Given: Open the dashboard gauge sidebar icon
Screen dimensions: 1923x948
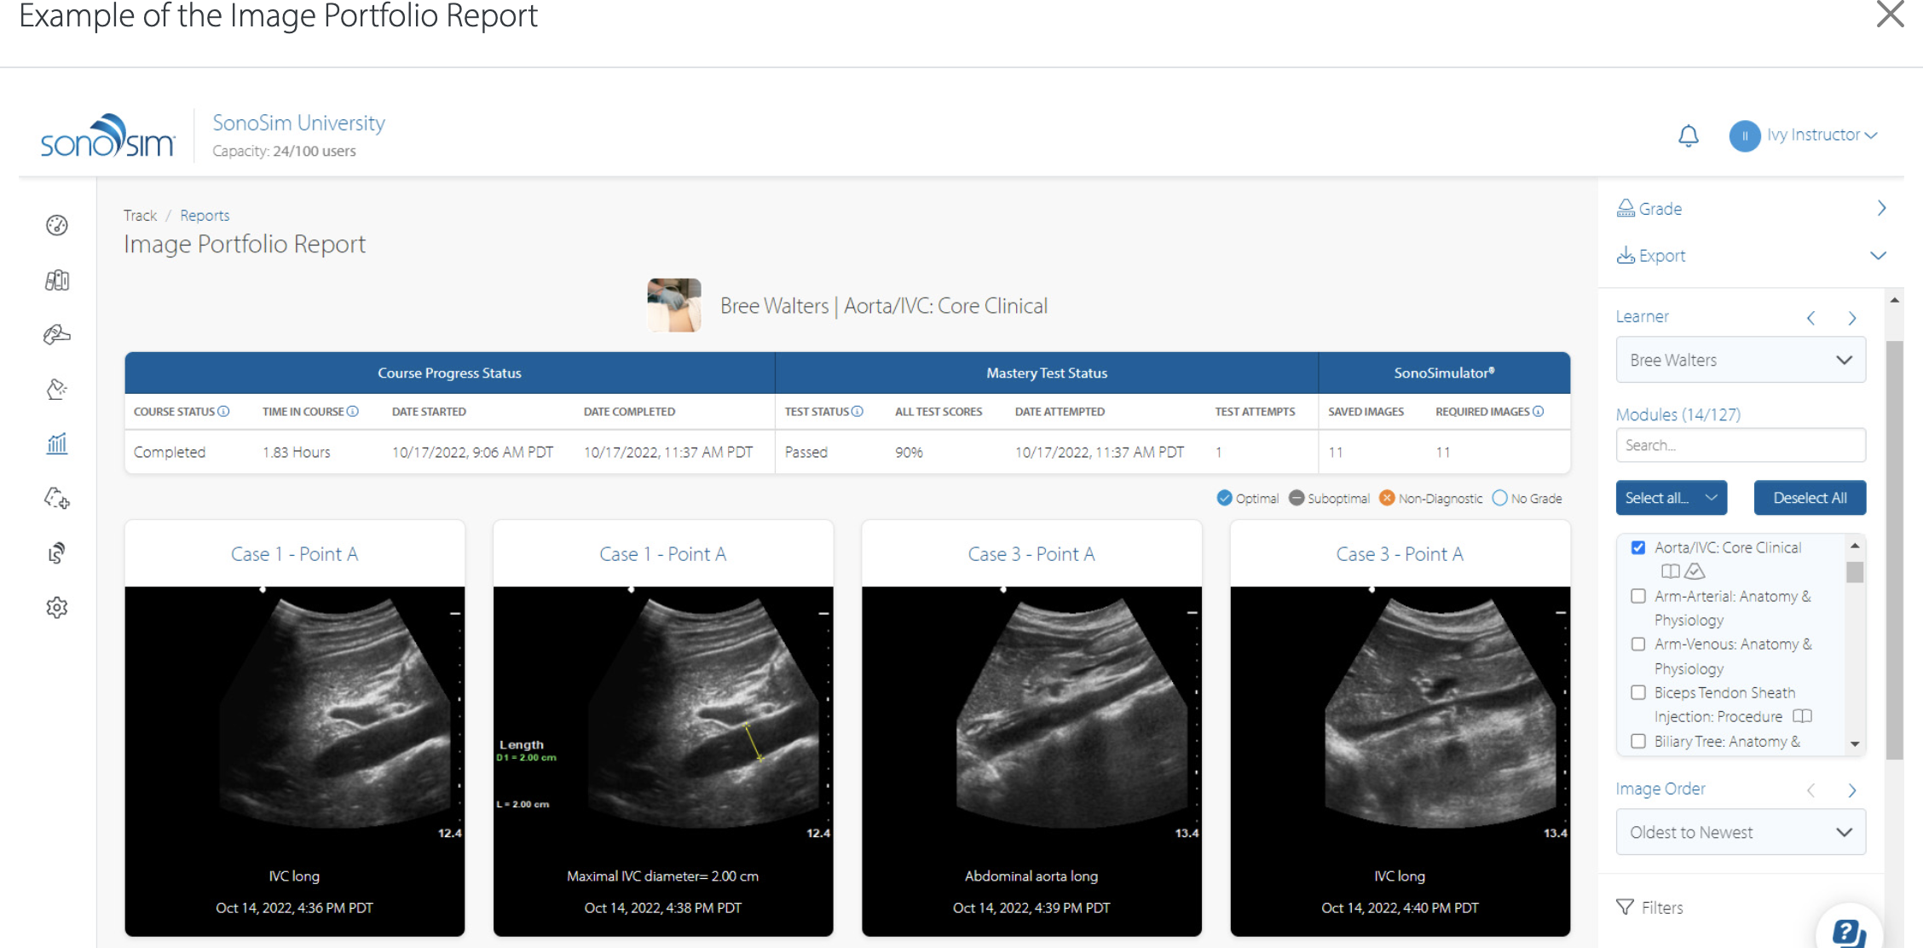Looking at the screenshot, I should 57,225.
